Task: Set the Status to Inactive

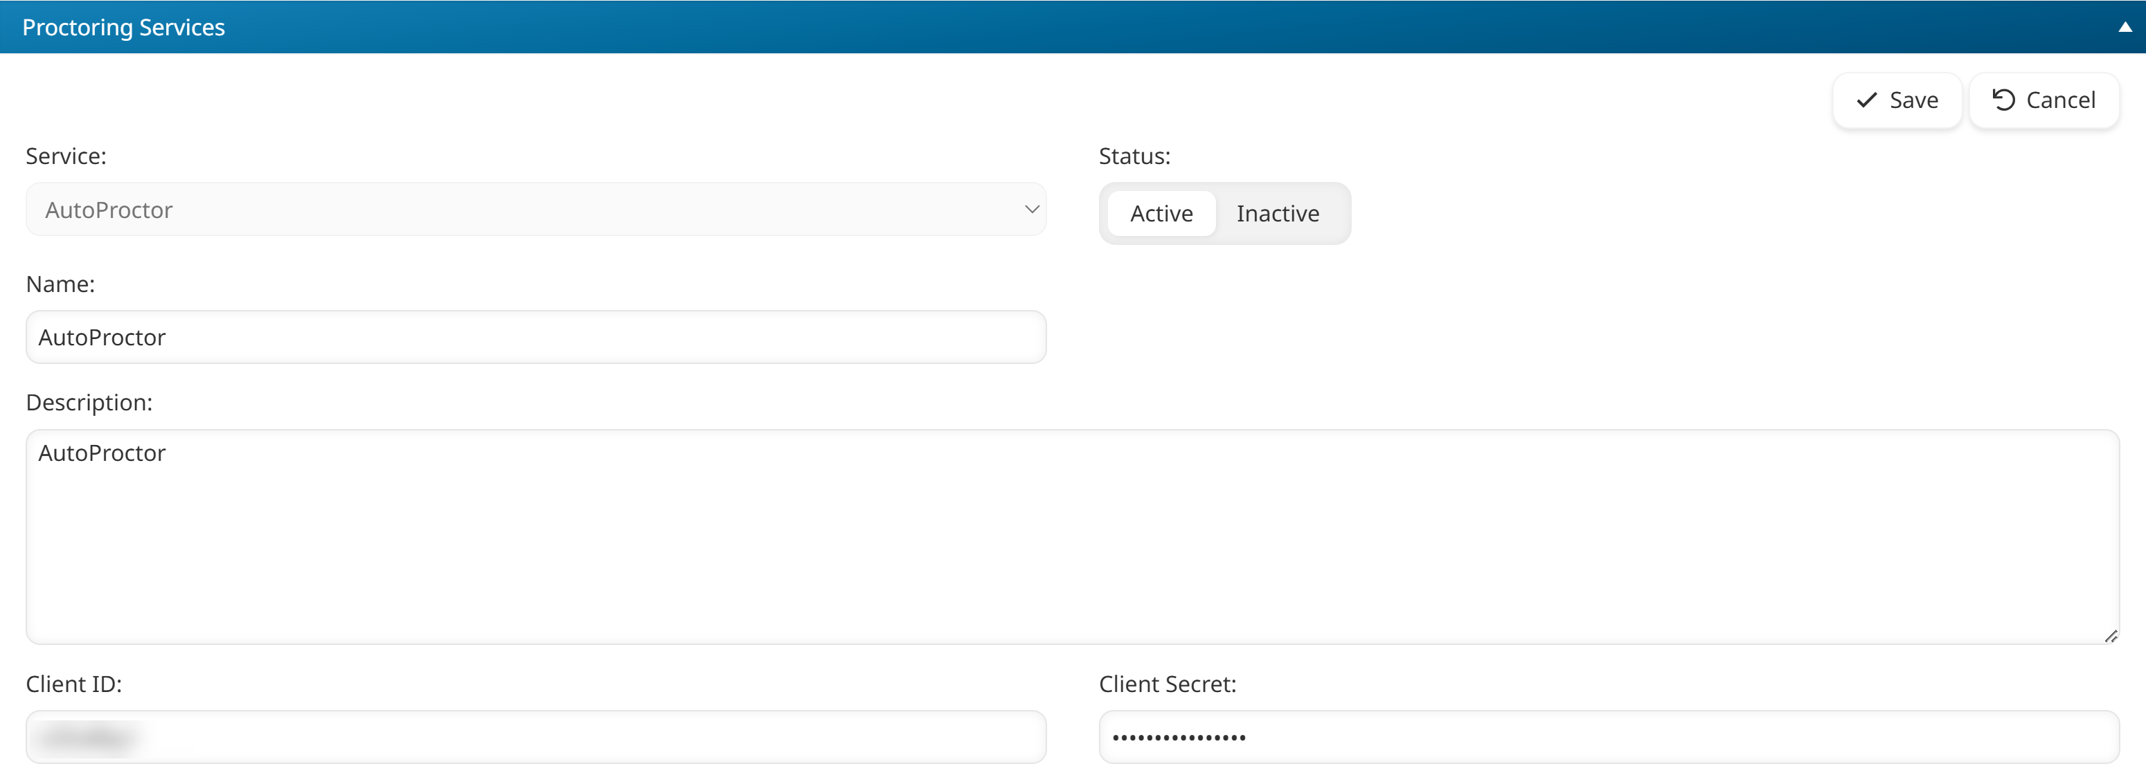Action: point(1278,213)
